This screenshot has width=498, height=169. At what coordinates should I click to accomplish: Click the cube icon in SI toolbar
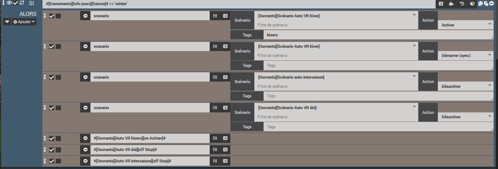click(472, 4)
